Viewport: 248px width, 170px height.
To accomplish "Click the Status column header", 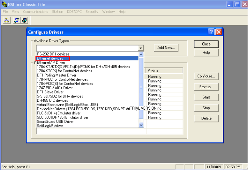I will click(x=164, y=71).
